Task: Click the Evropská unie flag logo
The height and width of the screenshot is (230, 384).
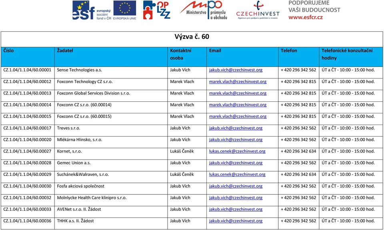Action: tap(125, 10)
